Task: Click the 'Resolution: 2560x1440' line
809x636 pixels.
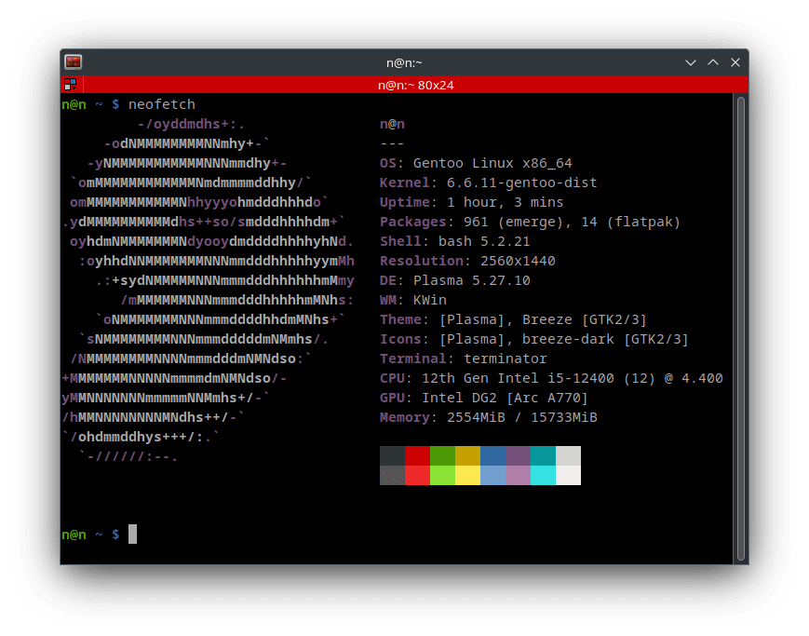Action: pos(467,262)
